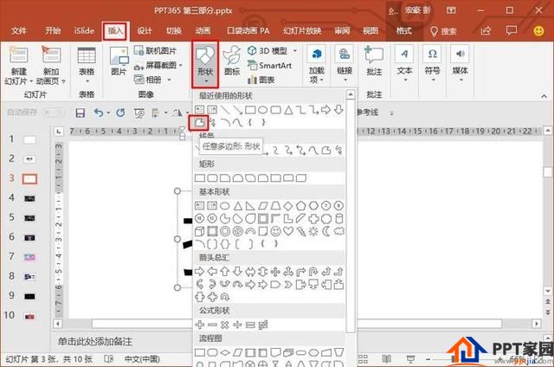This screenshot has width=554, height=367.
Task: Pick the quad arrow shape
Action: 275,272
